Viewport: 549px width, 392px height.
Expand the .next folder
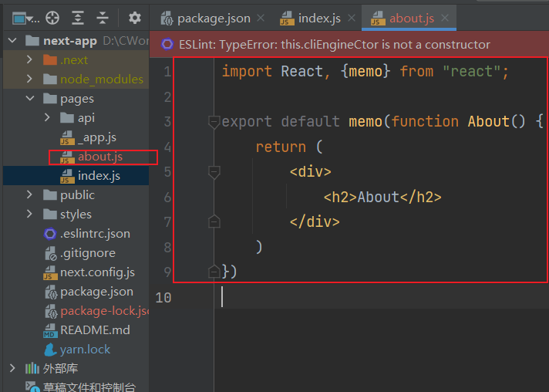coord(30,60)
